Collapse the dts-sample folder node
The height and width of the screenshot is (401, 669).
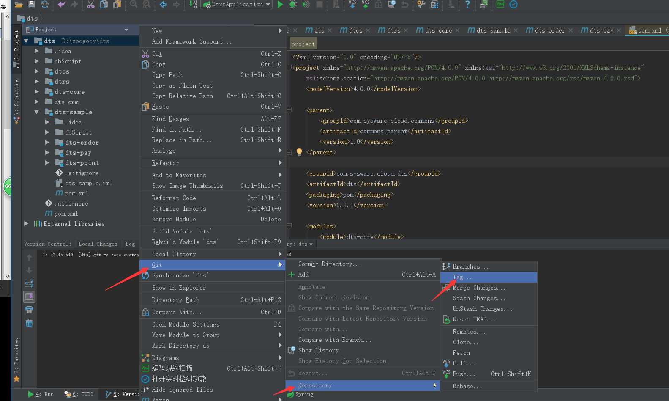[37, 112]
